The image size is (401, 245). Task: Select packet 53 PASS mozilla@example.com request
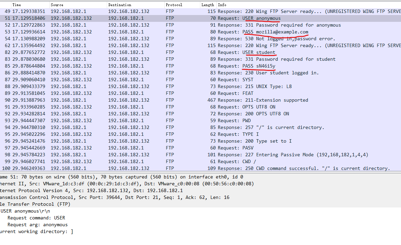coord(201,32)
